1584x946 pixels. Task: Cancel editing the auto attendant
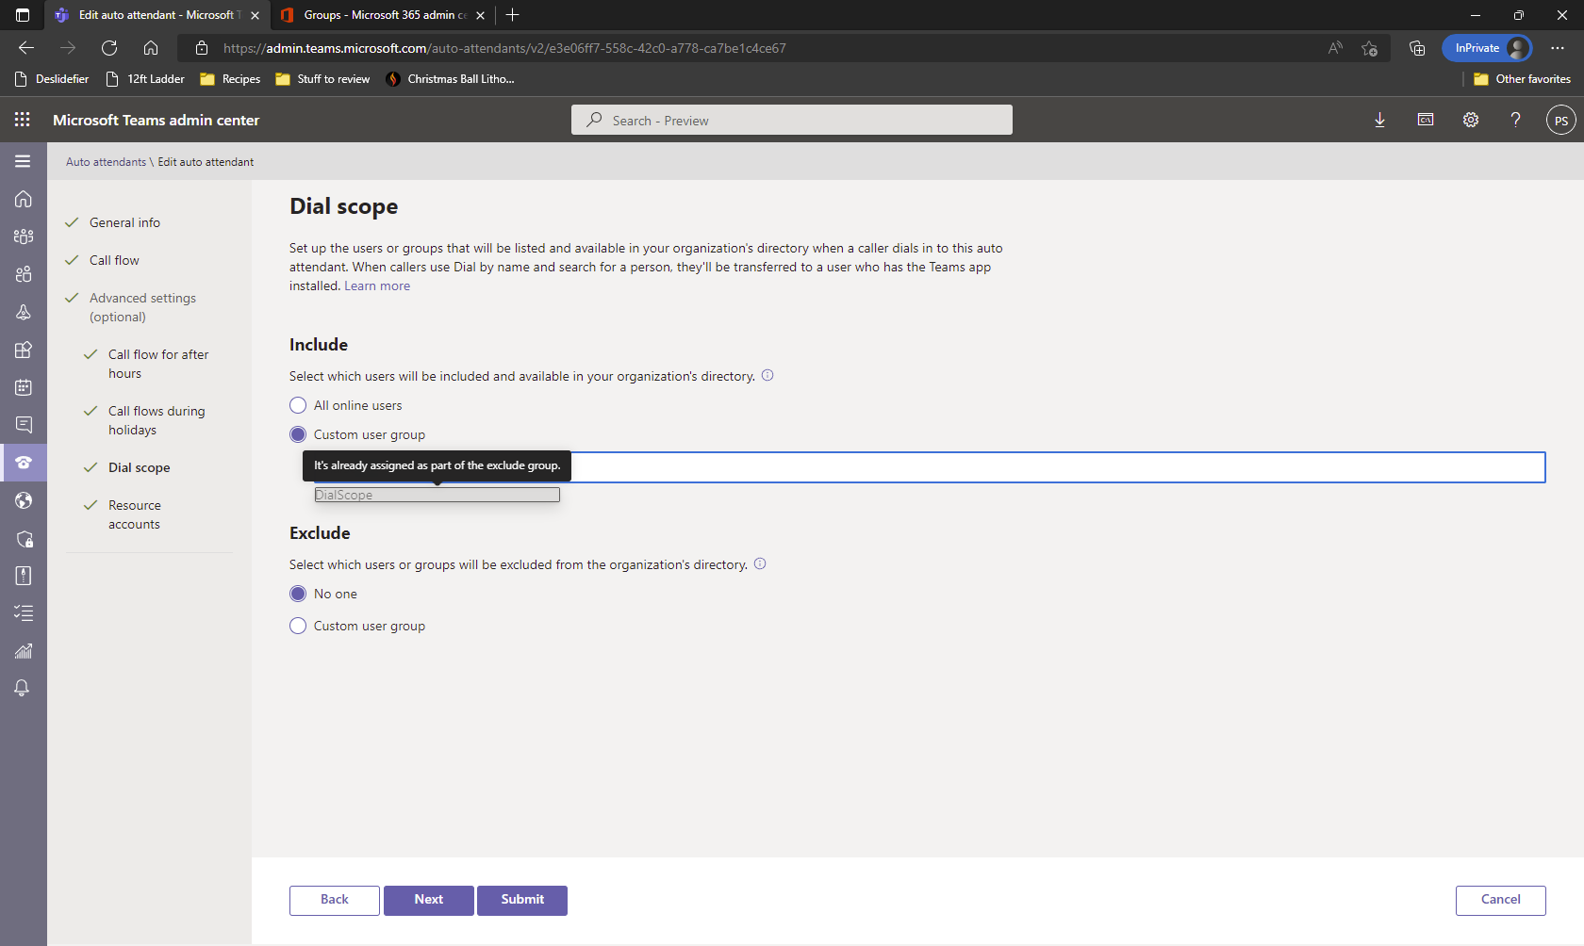pyautogui.click(x=1501, y=900)
